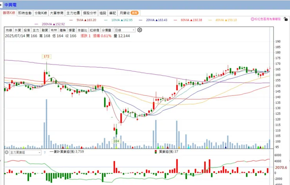Image resolution: width=290 pixels, height=185 pixels.
Task: Click the 中興電 stock title
Action: click(x=10, y=5)
